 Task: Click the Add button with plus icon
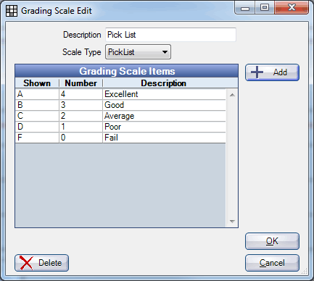(x=272, y=72)
